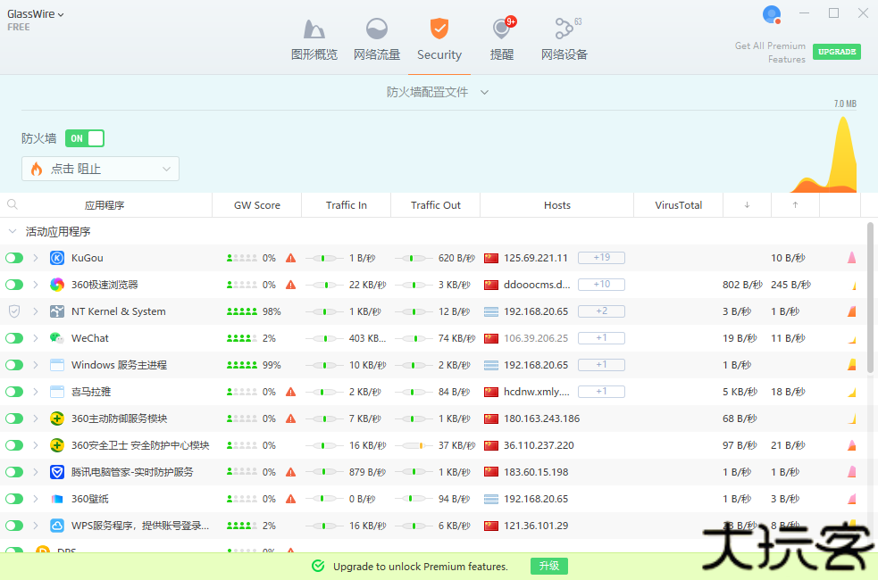Viewport: 878px width, 580px height.
Task: Click the warning triangle on 360壁纸 row
Action: coord(290,499)
